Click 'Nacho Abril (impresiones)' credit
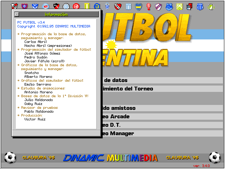 (x=48, y=46)
